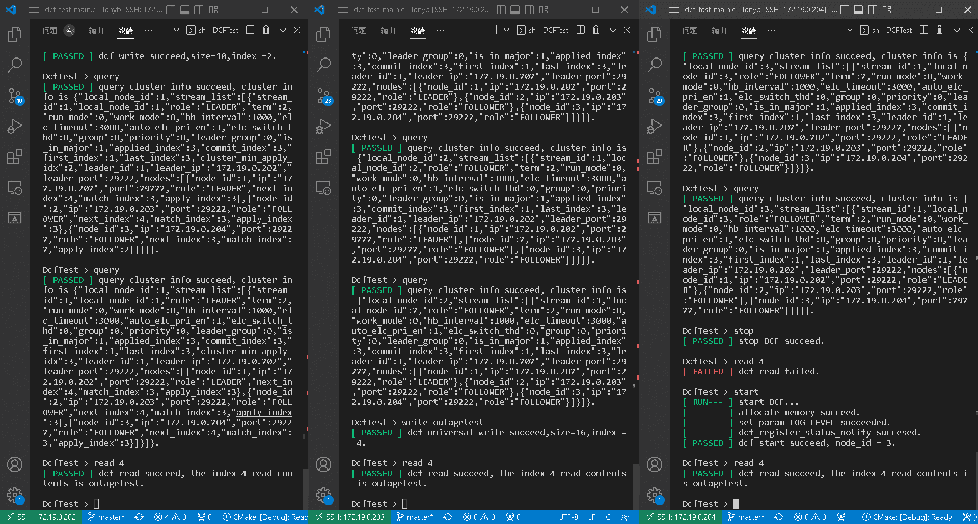
Task: Click terminal scrollbar thumb in left window
Action: (305, 488)
